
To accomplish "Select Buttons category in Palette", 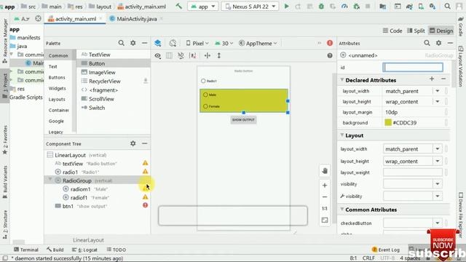I will click(57, 77).
